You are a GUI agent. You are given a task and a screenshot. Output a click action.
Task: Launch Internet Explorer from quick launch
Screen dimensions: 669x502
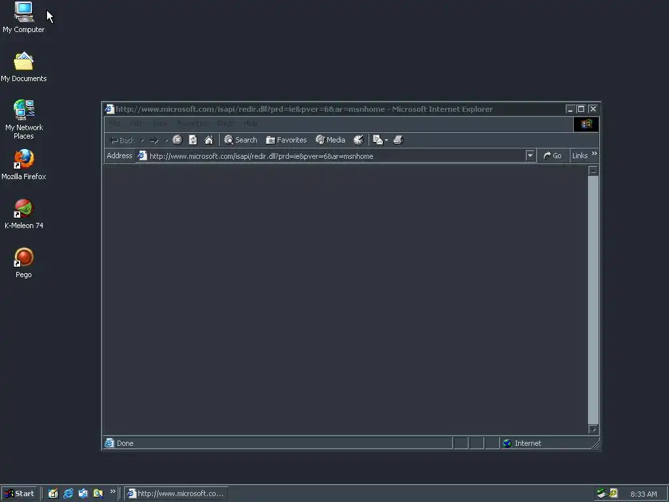tap(68, 494)
